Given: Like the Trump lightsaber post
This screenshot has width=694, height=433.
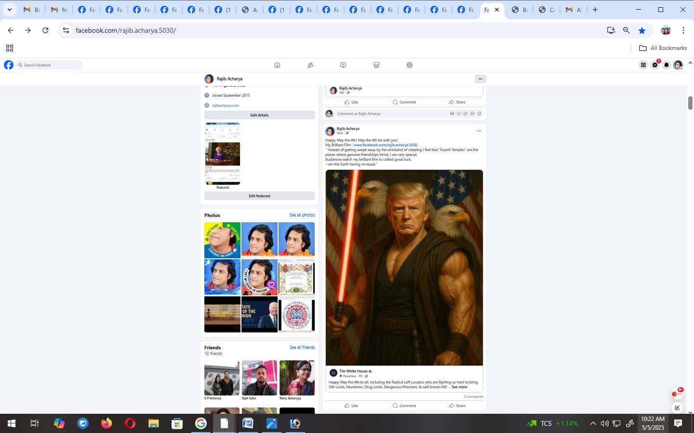Looking at the screenshot, I should tap(351, 406).
